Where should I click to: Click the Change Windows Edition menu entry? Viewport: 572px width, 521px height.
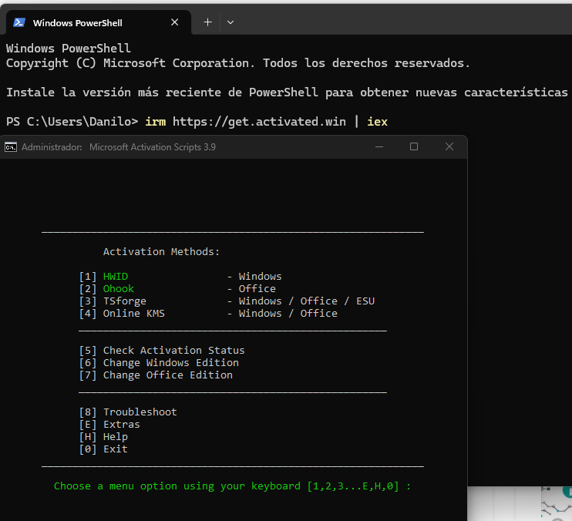[x=170, y=363]
